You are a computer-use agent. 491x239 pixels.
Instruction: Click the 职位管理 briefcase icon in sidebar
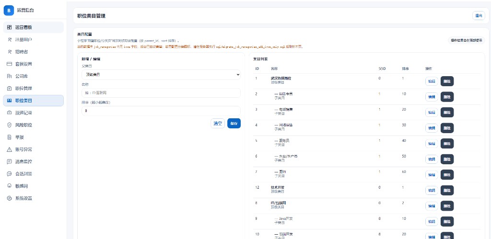point(10,88)
